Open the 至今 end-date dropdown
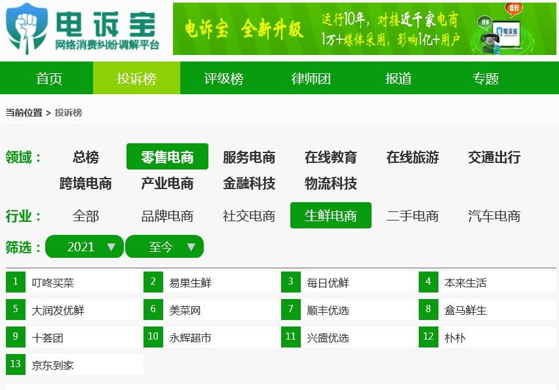 pos(164,246)
